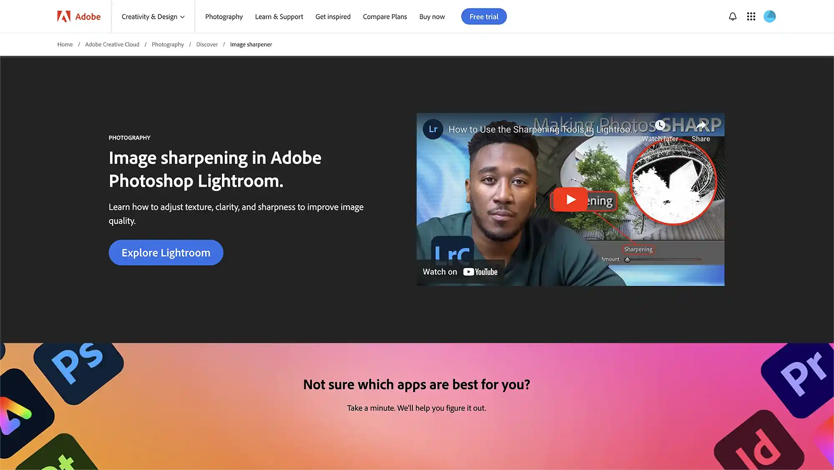Go to Get inspired
The width and height of the screenshot is (834, 470).
tap(333, 17)
